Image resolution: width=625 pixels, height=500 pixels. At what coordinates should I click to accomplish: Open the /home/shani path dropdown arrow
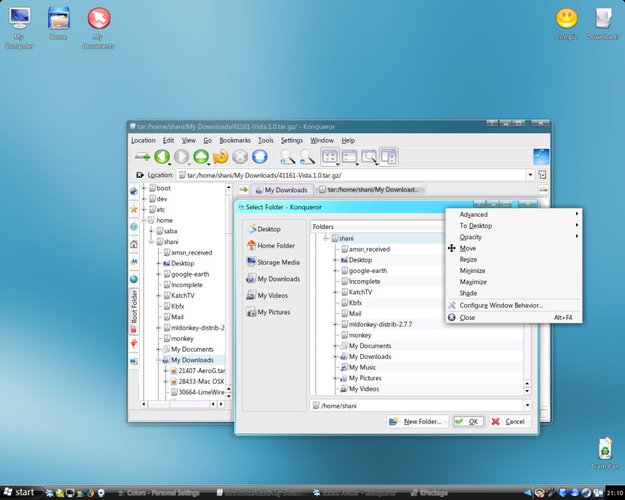pyautogui.click(x=527, y=405)
